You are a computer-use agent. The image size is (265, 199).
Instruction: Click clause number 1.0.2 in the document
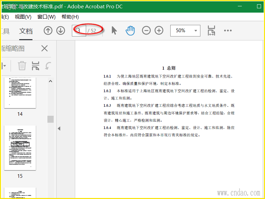point(107,91)
